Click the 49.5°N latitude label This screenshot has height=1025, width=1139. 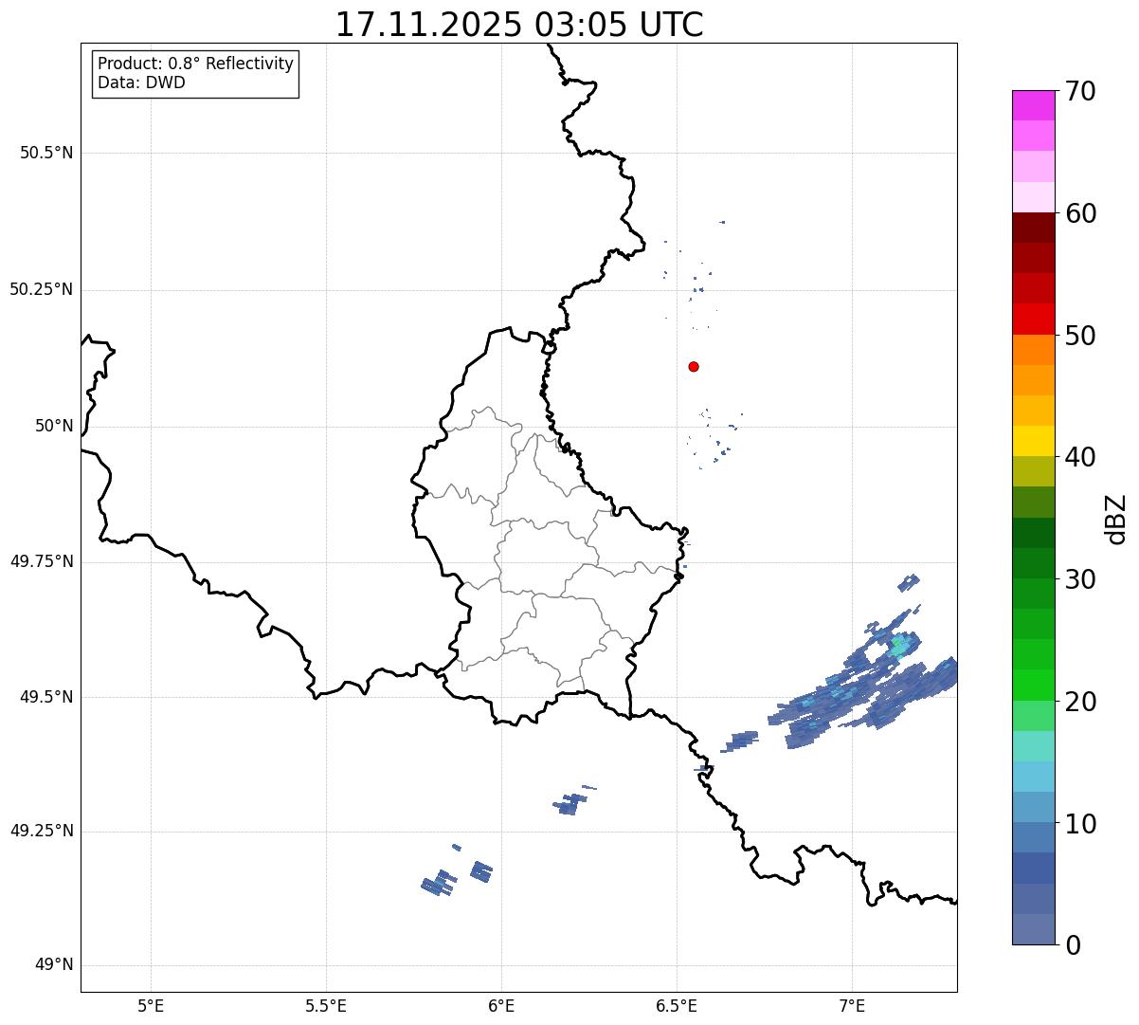(46, 697)
